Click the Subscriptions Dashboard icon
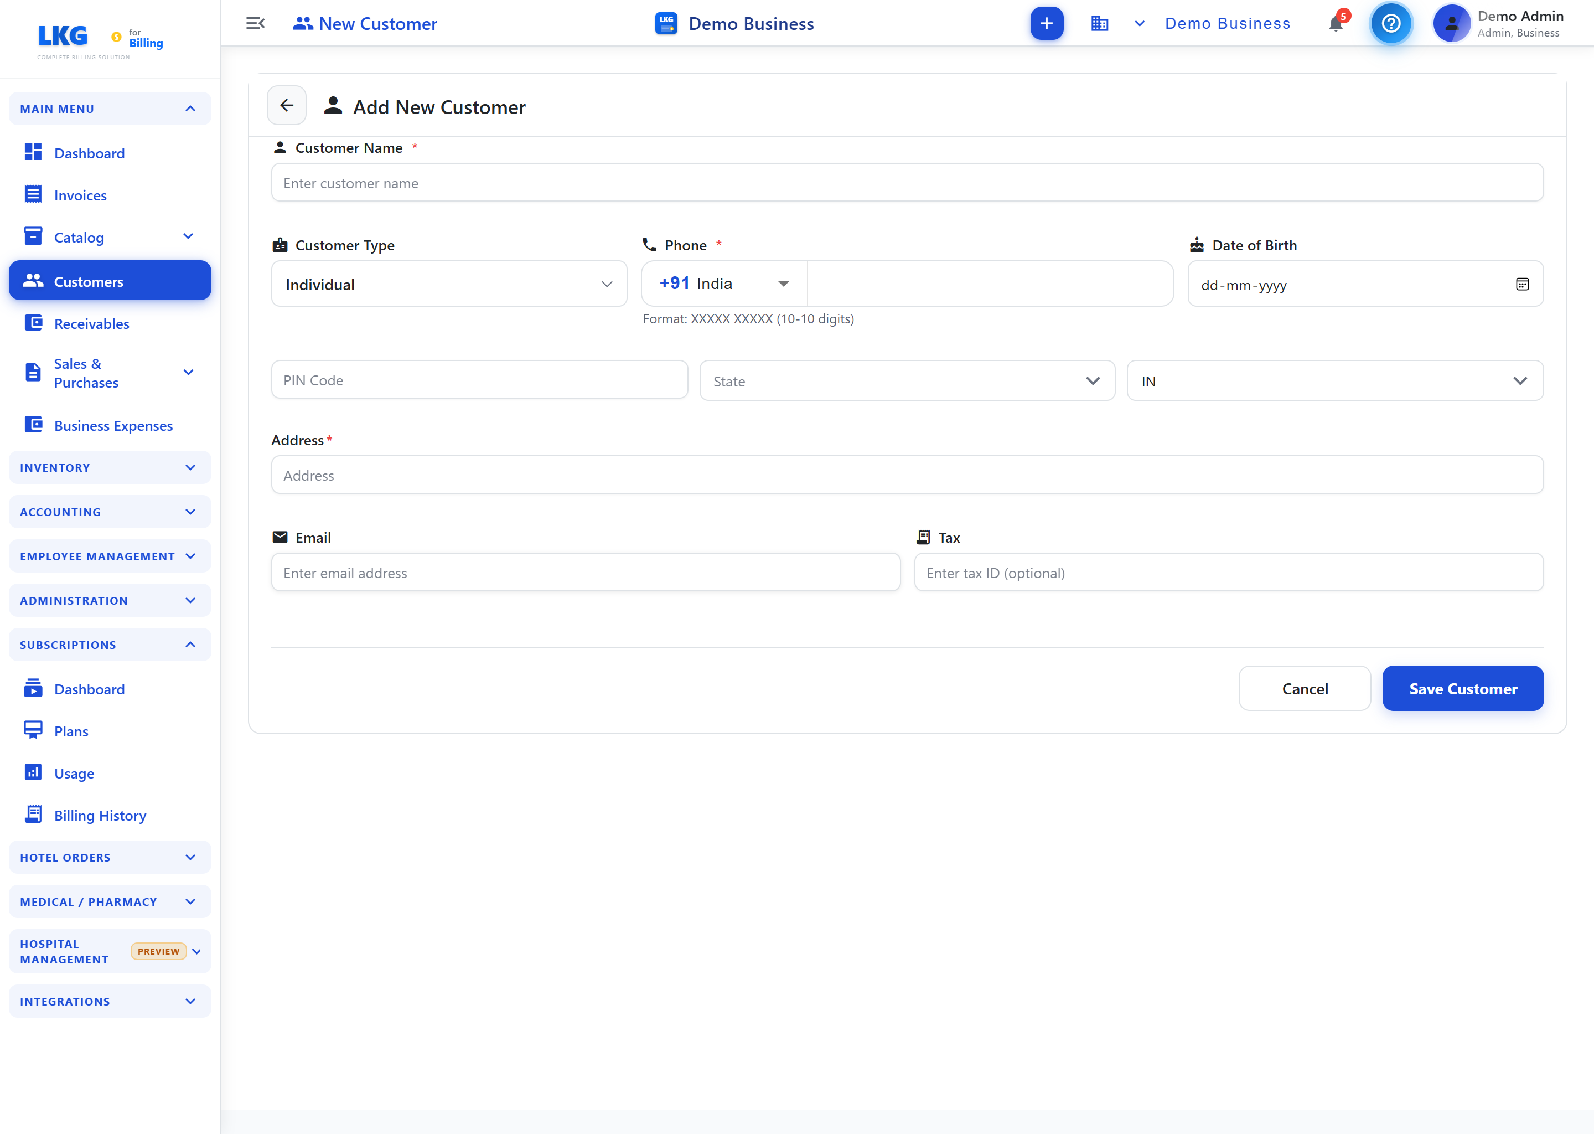The height and width of the screenshot is (1134, 1594). point(33,688)
